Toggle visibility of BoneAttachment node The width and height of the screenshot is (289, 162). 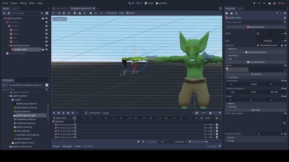(x=47, y=45)
